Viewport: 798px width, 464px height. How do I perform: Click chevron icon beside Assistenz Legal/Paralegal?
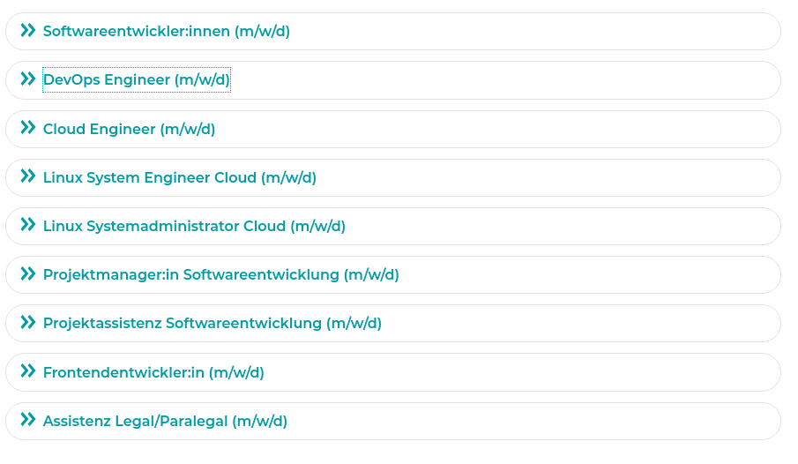coord(28,420)
